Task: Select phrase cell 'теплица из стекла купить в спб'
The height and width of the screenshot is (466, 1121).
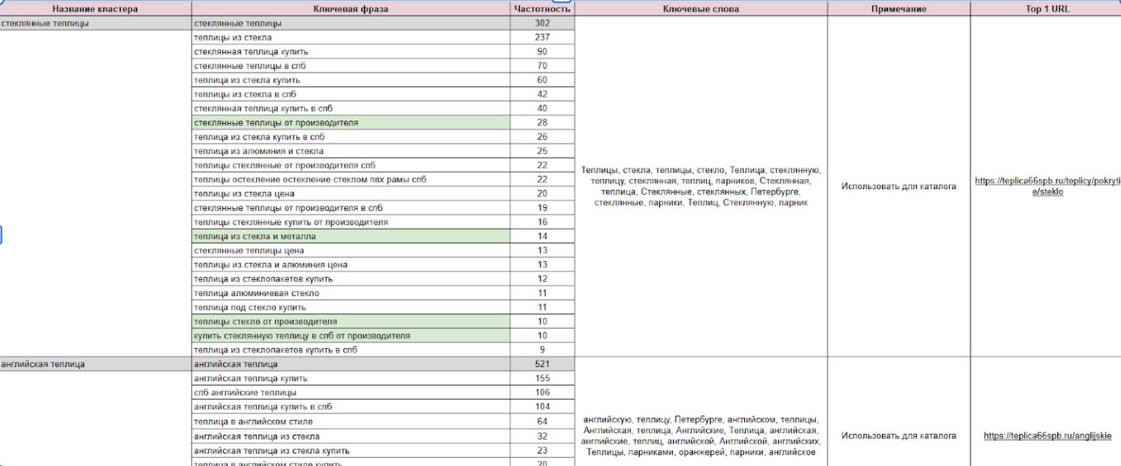Action: coord(351,136)
